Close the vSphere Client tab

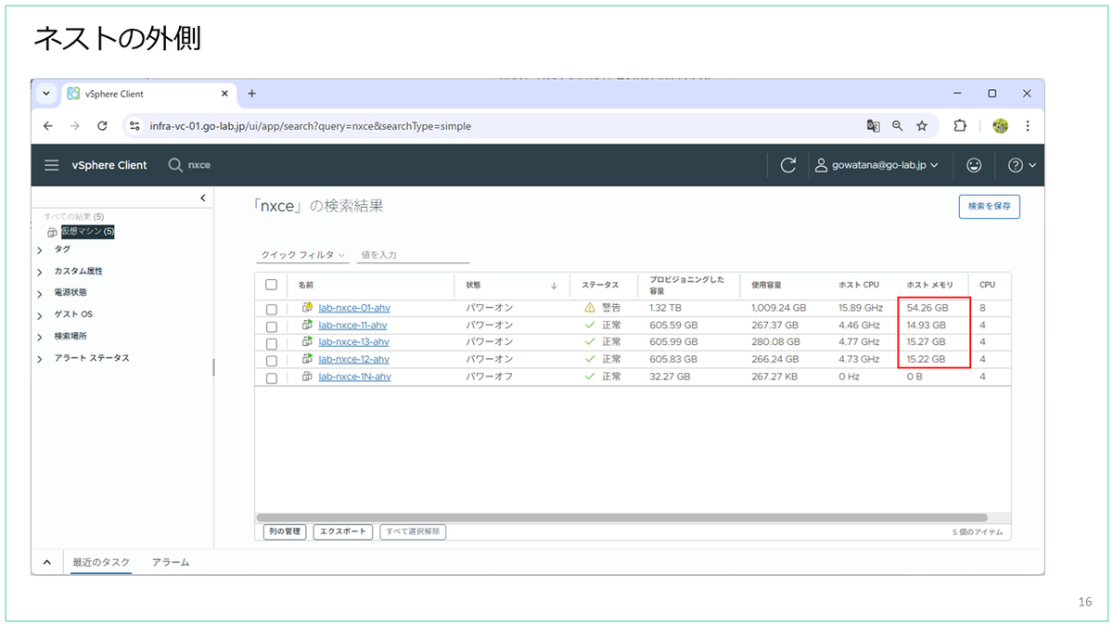tap(224, 94)
